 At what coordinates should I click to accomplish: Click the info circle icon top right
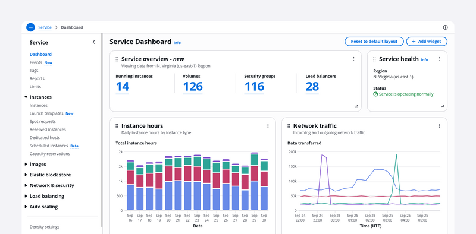445,27
